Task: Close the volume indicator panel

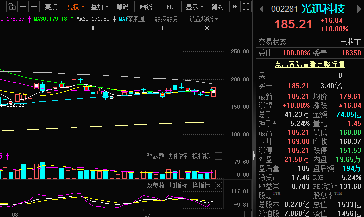Action: (218, 156)
